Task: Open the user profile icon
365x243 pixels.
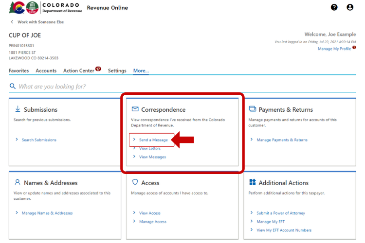Action: tap(350, 7)
